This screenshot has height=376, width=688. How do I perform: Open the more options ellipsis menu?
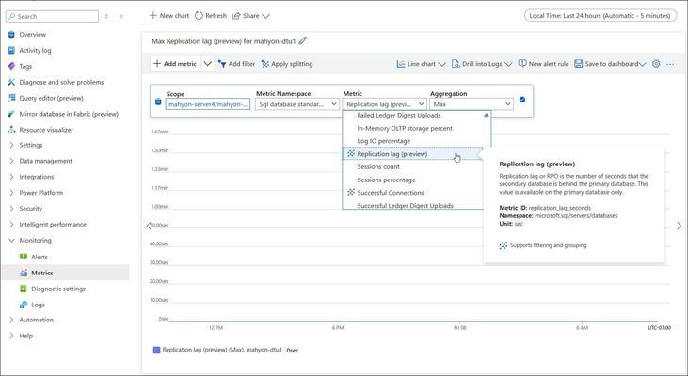670,64
